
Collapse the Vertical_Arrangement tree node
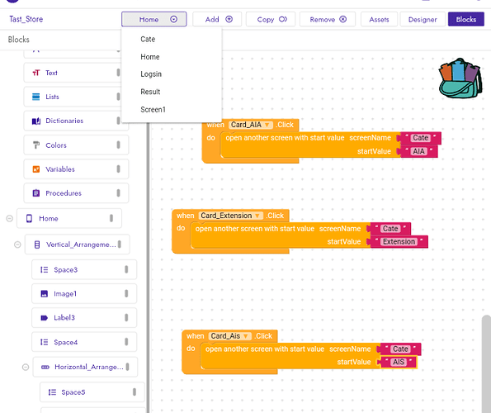[17, 244]
